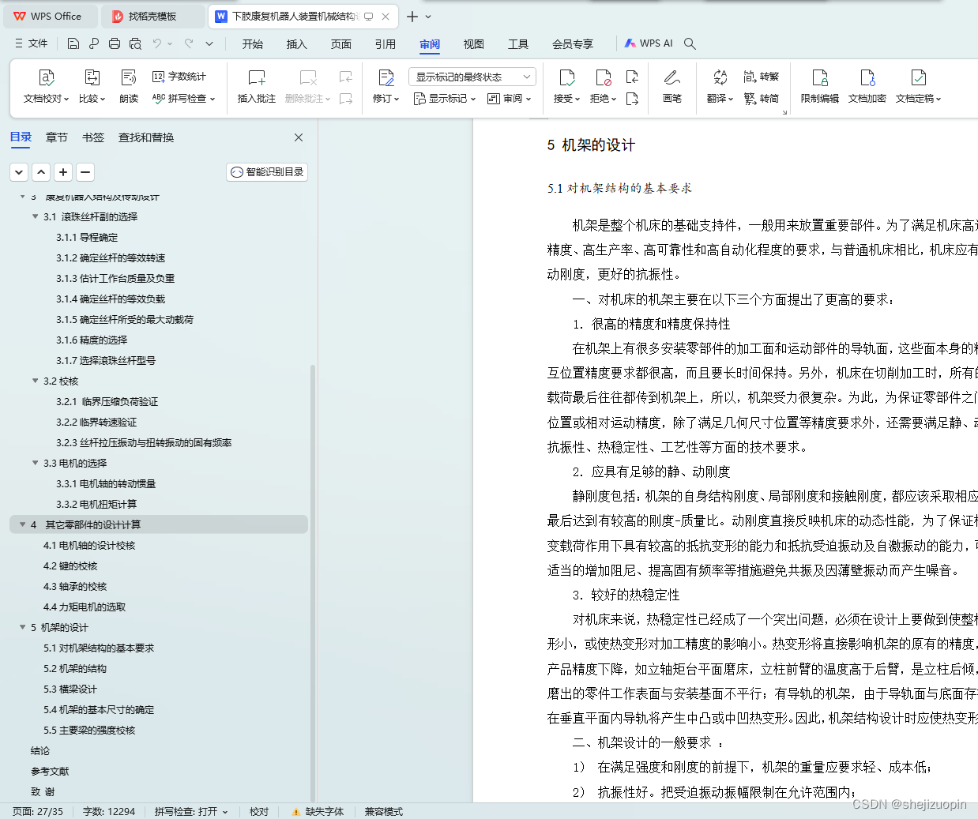Jump to 5.2 机架的结构 heading
Viewport: 978px width, 819px height.
pyautogui.click(x=75, y=668)
